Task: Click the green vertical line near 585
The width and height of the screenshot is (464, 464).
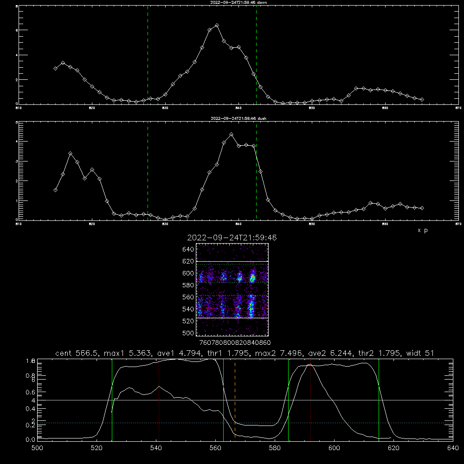Action: [289, 400]
